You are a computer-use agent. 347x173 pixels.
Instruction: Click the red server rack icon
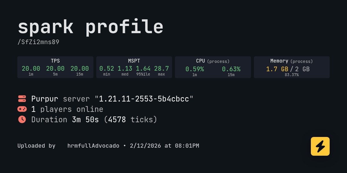(x=22, y=99)
